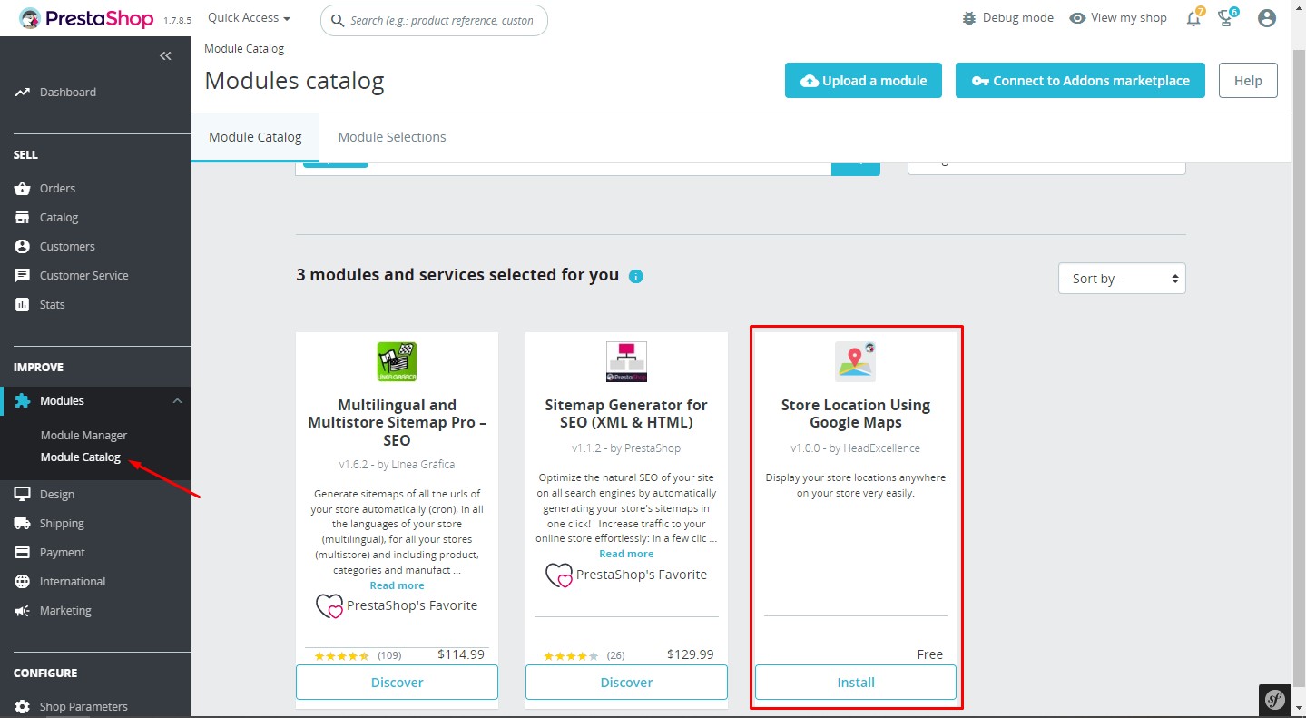
Task: Click the Help button
Action: 1248,80
